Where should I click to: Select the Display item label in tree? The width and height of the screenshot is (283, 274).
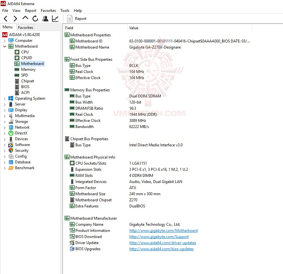coord(21,110)
